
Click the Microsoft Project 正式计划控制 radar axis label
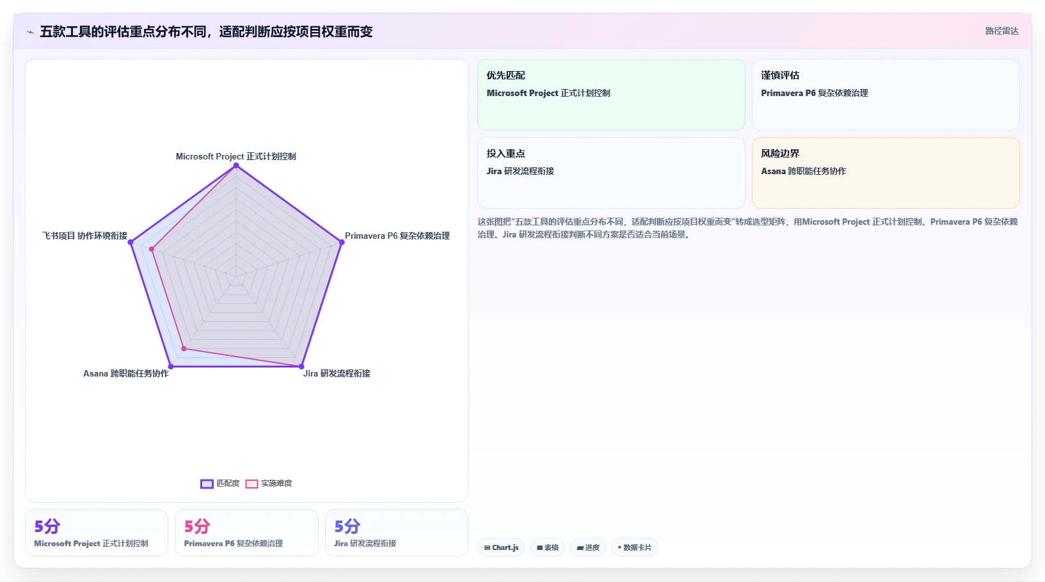[x=235, y=156]
